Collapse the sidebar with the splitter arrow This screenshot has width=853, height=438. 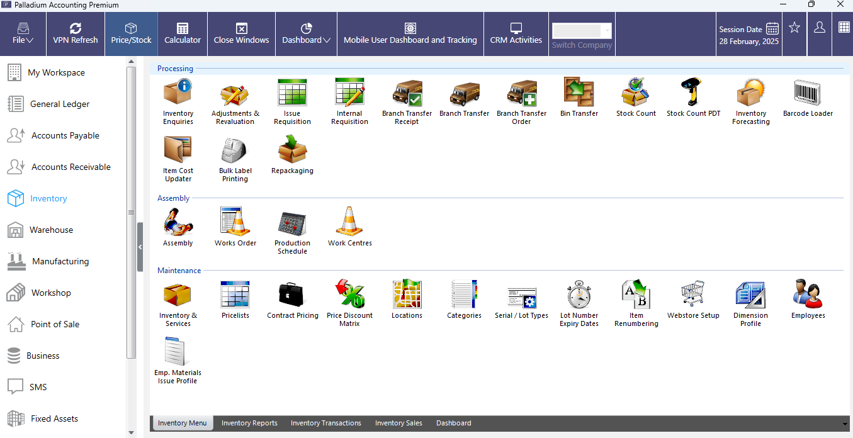[140, 247]
